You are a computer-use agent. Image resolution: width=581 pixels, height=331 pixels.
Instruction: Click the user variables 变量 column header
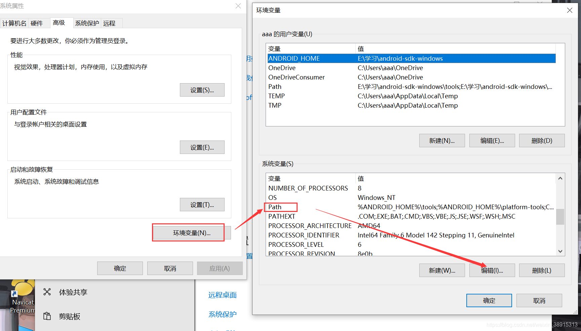[x=311, y=49]
